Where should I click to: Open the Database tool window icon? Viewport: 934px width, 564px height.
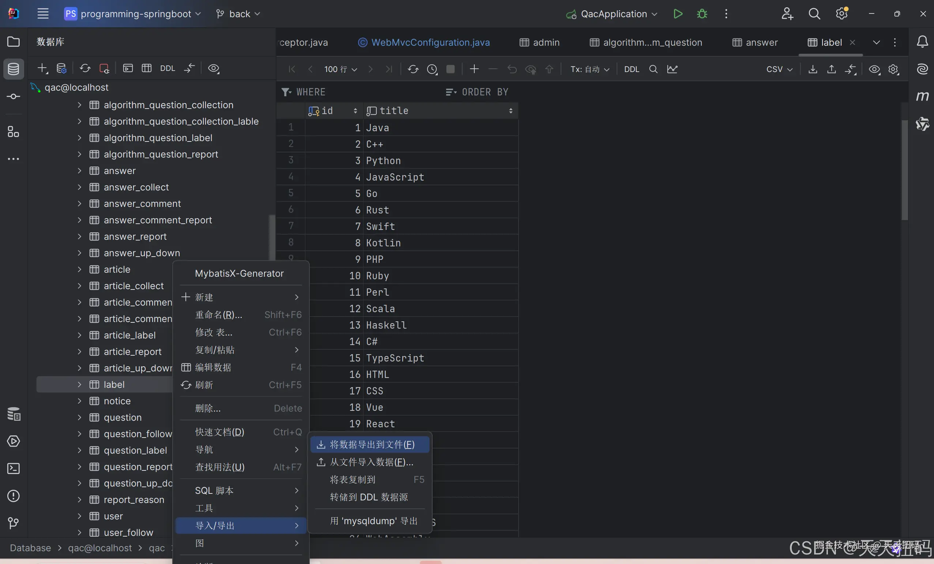coord(13,69)
